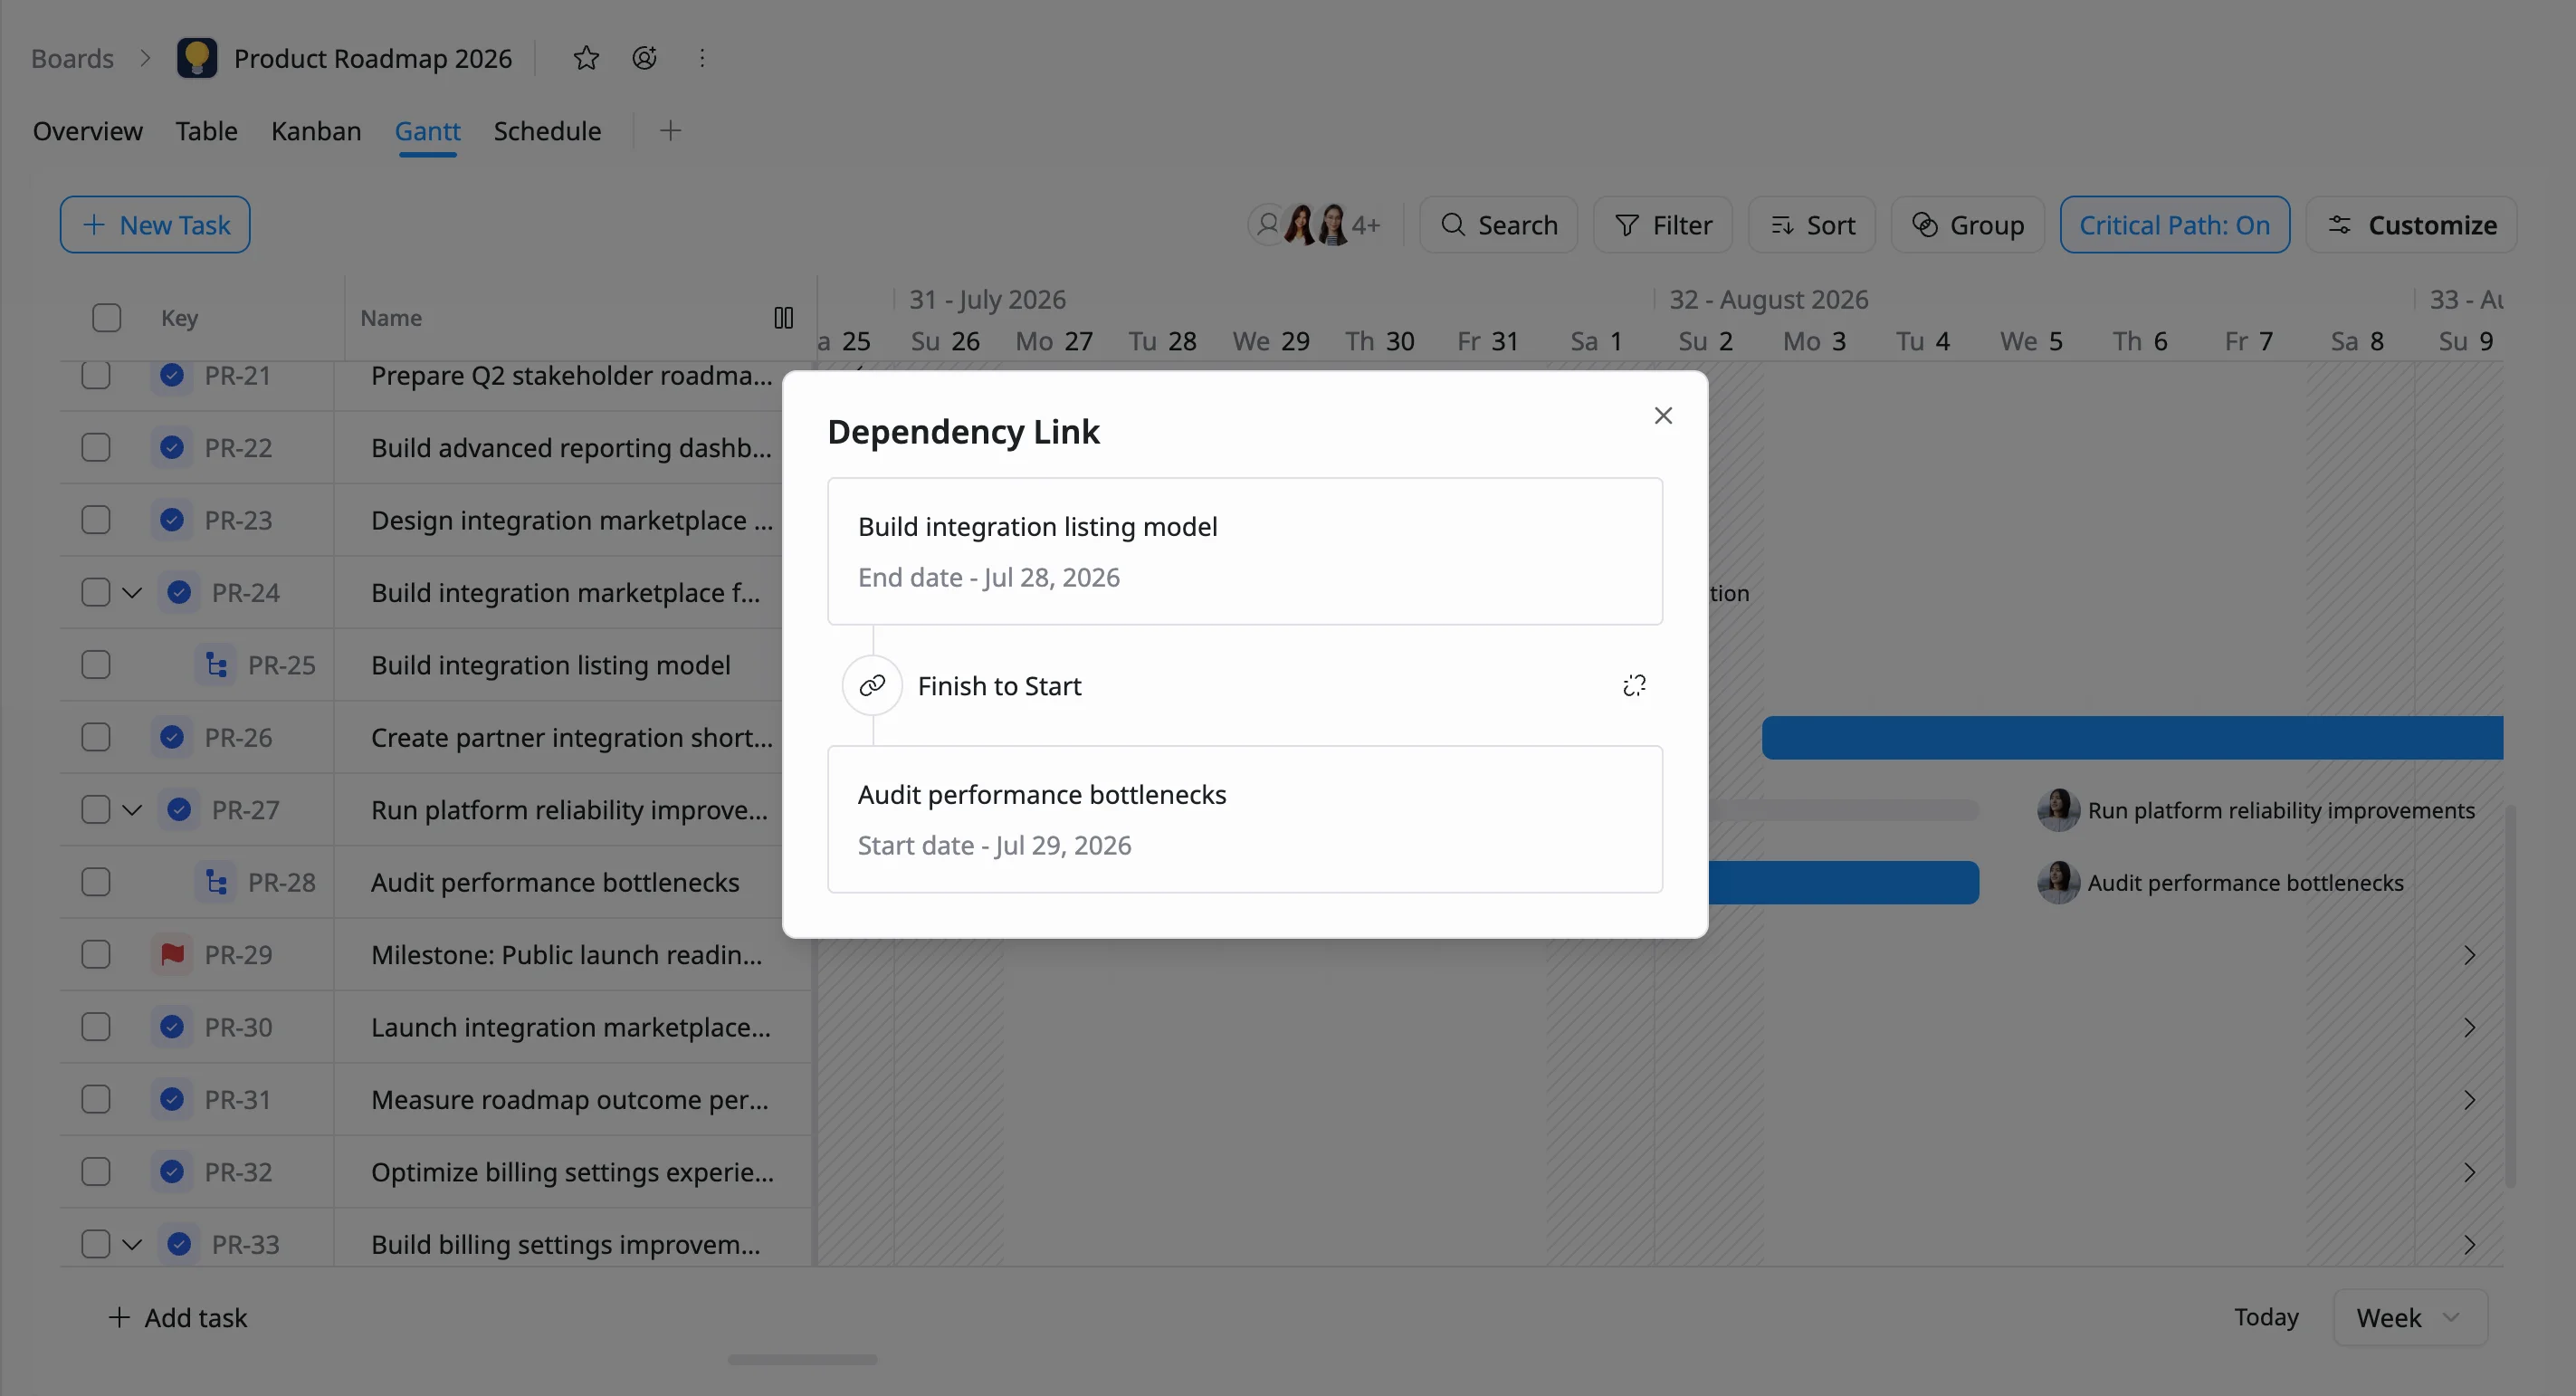2576x1396 pixels.
Task: Click the task status icon for PR-22
Action: click(172, 448)
